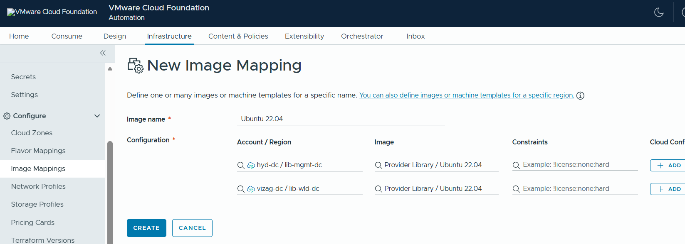Toggle dark mode moon icon
The width and height of the screenshot is (685, 244).
pyautogui.click(x=659, y=12)
